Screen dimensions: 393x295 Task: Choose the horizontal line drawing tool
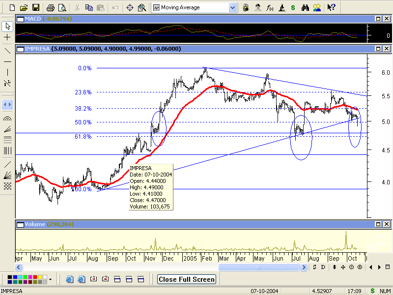(7, 61)
